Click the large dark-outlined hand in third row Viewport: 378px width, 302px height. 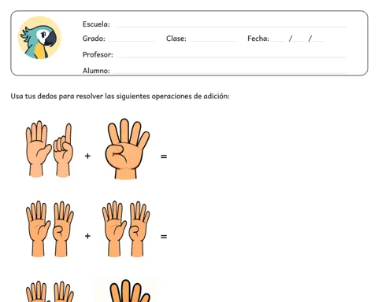129,291
